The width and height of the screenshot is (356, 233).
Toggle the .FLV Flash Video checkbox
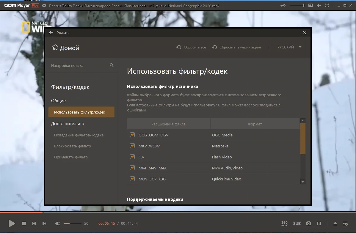pos(132,157)
